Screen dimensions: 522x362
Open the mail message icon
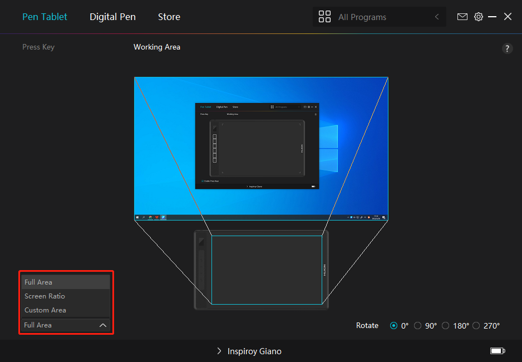point(462,17)
